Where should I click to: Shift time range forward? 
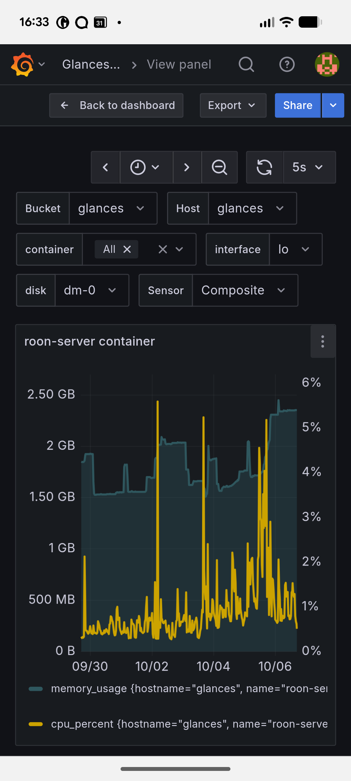(x=187, y=167)
